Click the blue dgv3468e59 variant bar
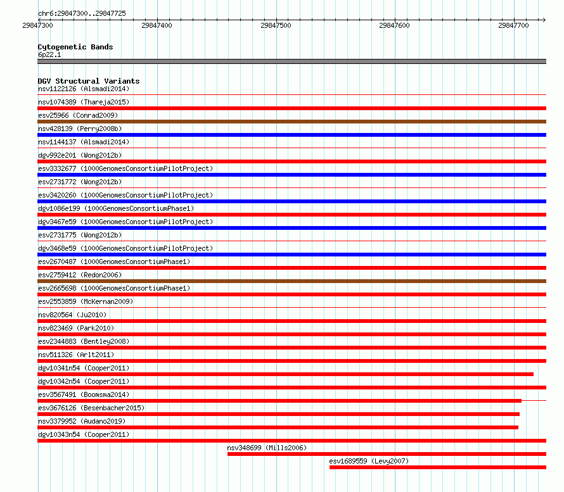Viewport: 564px width, 492px height. click(x=292, y=255)
